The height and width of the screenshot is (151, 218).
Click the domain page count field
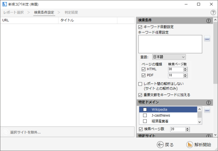click(x=178, y=129)
